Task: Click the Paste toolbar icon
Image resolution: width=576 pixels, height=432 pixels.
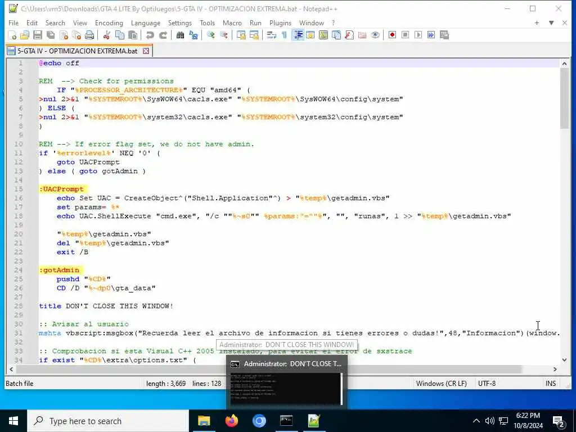Action: click(x=133, y=35)
